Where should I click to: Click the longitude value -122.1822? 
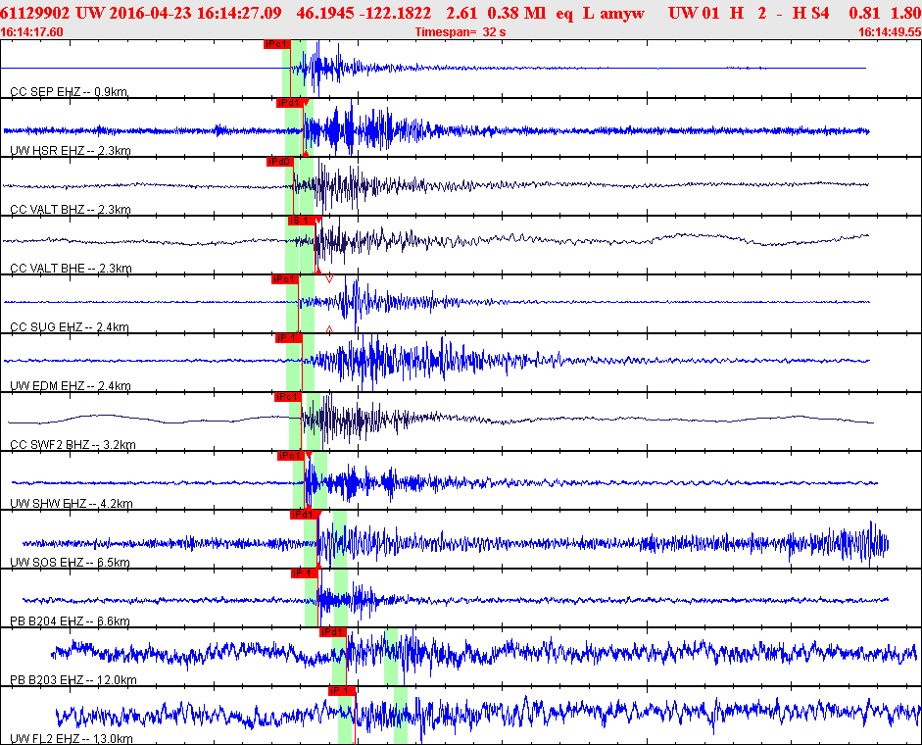[395, 13]
